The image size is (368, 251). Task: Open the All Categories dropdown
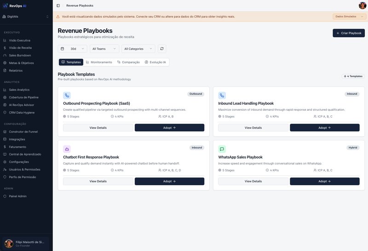coord(138,49)
